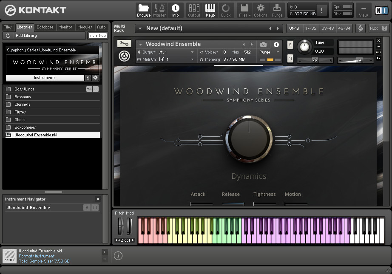Viewport: 392px width, 274px height.
Task: Switch to the Modules tab
Action: coord(85,27)
